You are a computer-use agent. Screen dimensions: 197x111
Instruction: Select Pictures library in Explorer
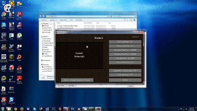click(x=46, y=50)
